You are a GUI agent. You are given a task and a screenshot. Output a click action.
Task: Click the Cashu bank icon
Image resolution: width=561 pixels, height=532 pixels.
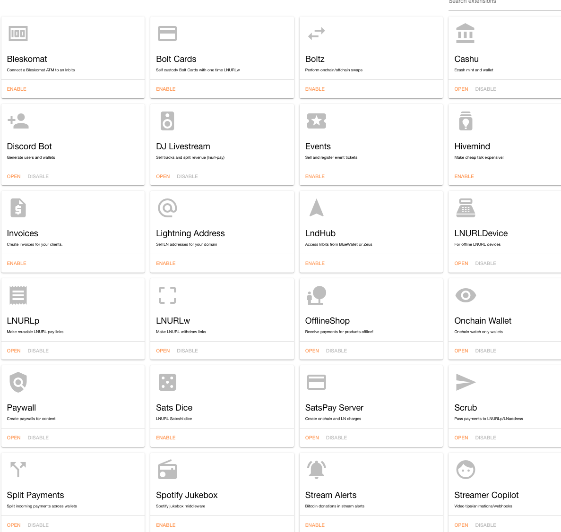coord(465,33)
